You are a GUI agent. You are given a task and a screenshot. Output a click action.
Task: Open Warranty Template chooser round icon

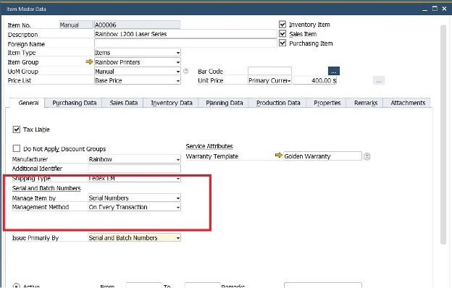pos(367,156)
